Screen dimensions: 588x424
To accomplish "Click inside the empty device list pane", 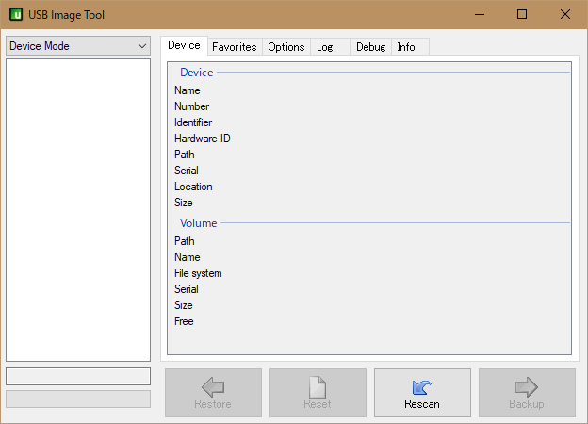I will (x=77, y=209).
